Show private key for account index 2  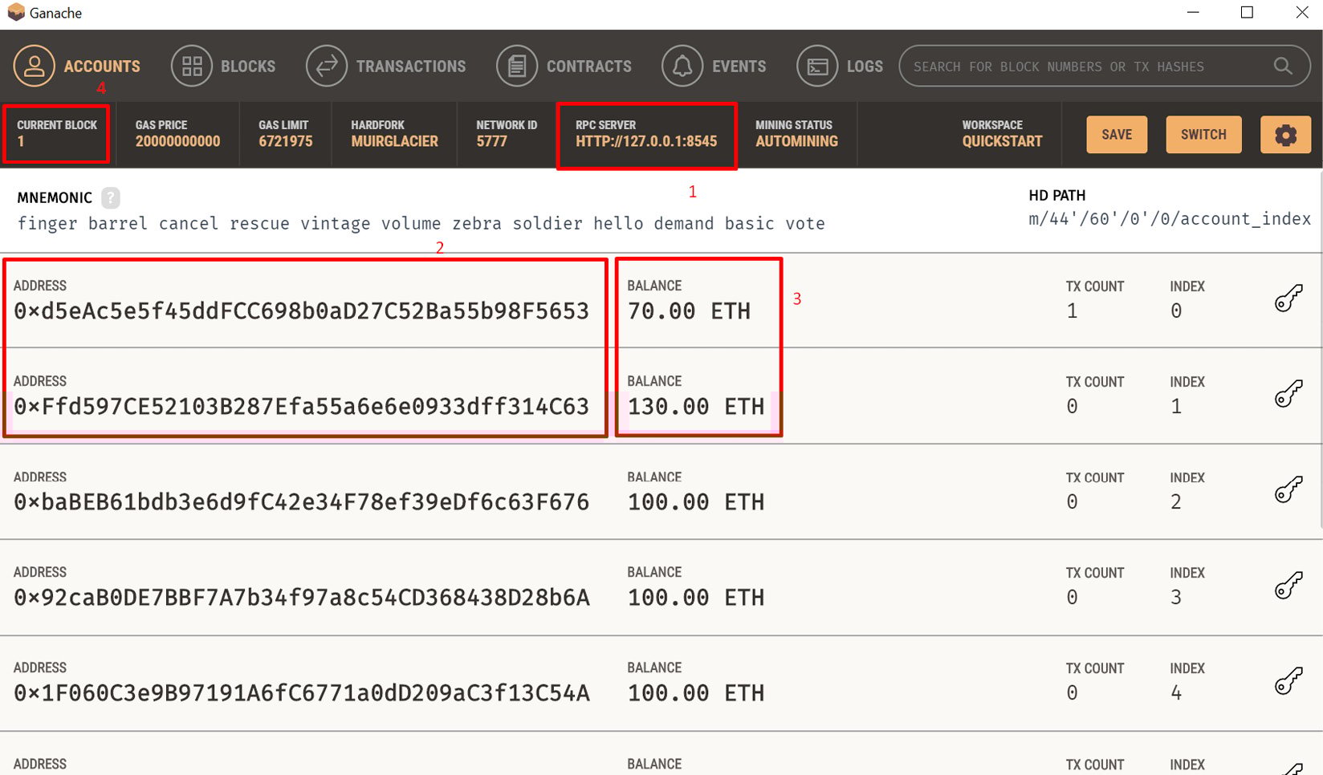coord(1288,489)
